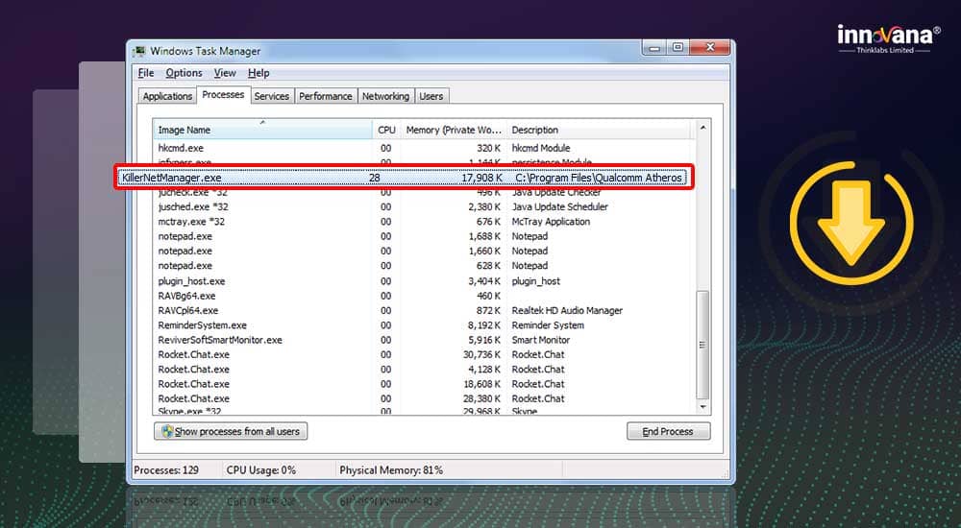Open the Performance tab
The width and height of the screenshot is (961, 528).
[326, 96]
